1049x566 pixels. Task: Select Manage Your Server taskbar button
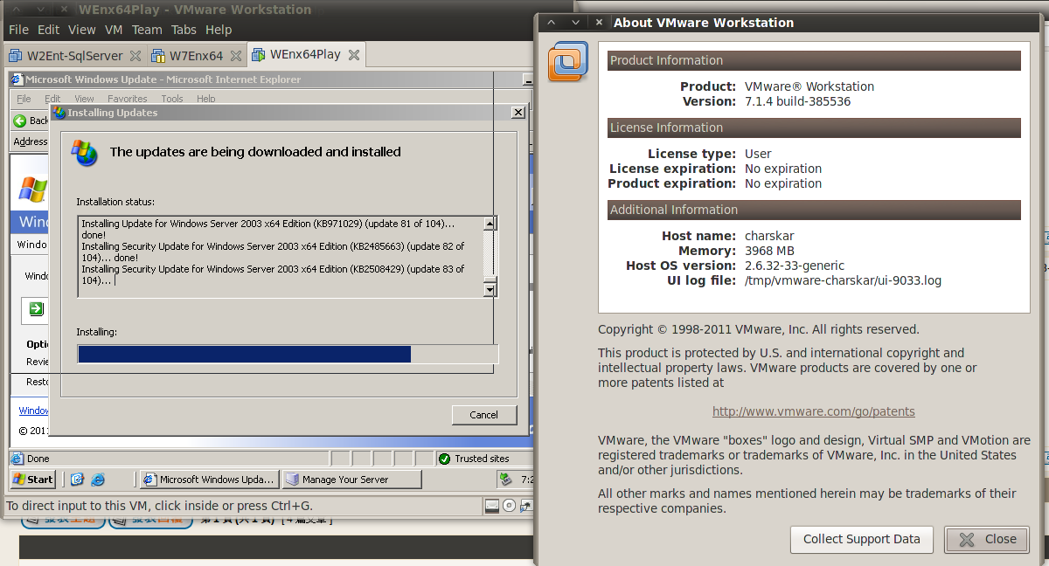click(352, 480)
